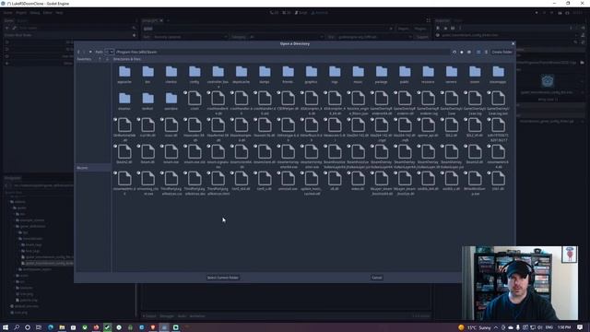The width and height of the screenshot is (590, 332).
Task: Select the CSERHelper.dll file icon
Action: point(288,99)
